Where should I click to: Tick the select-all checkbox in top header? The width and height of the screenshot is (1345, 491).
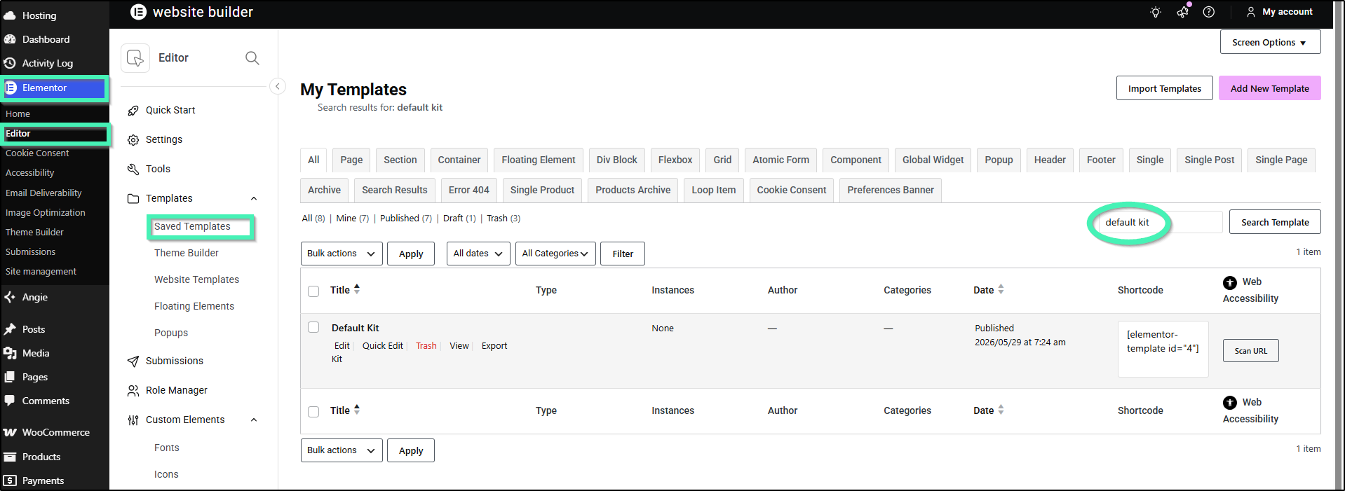coord(313,291)
